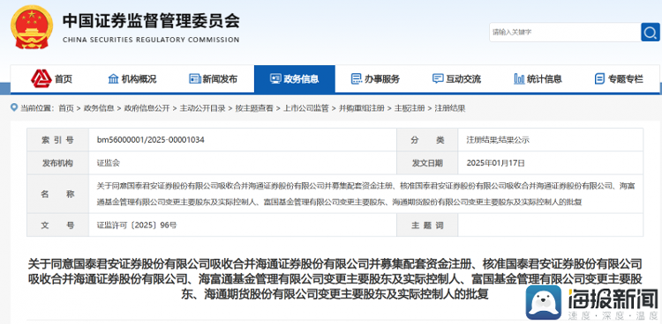Open the 新闻发布 navigation tab
The height and width of the screenshot is (324, 662).
tap(220, 78)
